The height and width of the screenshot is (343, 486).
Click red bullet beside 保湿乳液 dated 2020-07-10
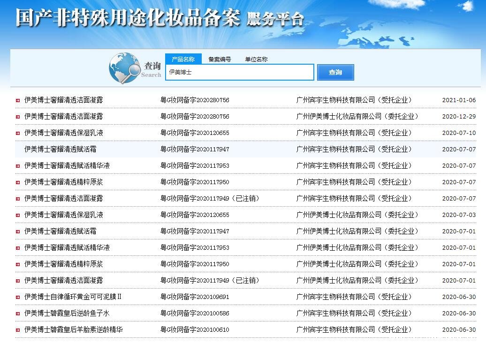[x=18, y=133]
